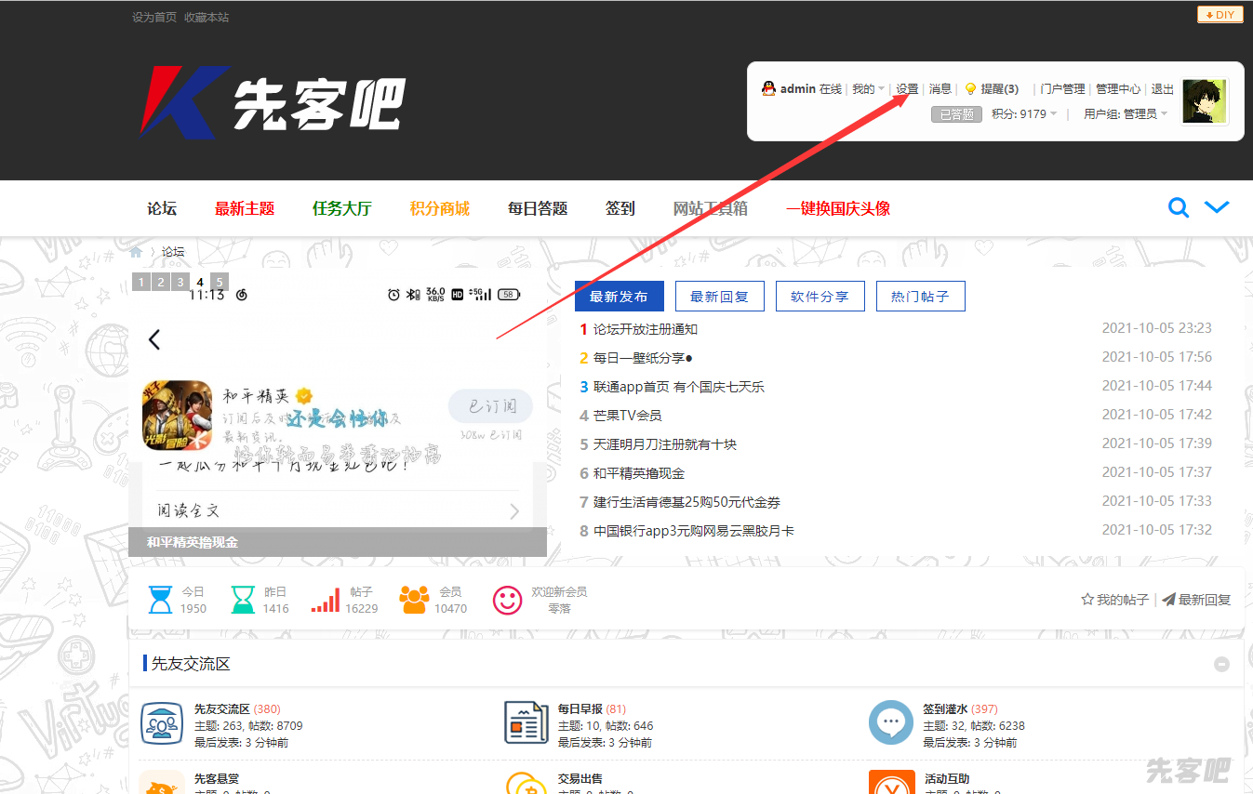Click the 先客吧 site logo
1253x794 pixels.
point(273,100)
